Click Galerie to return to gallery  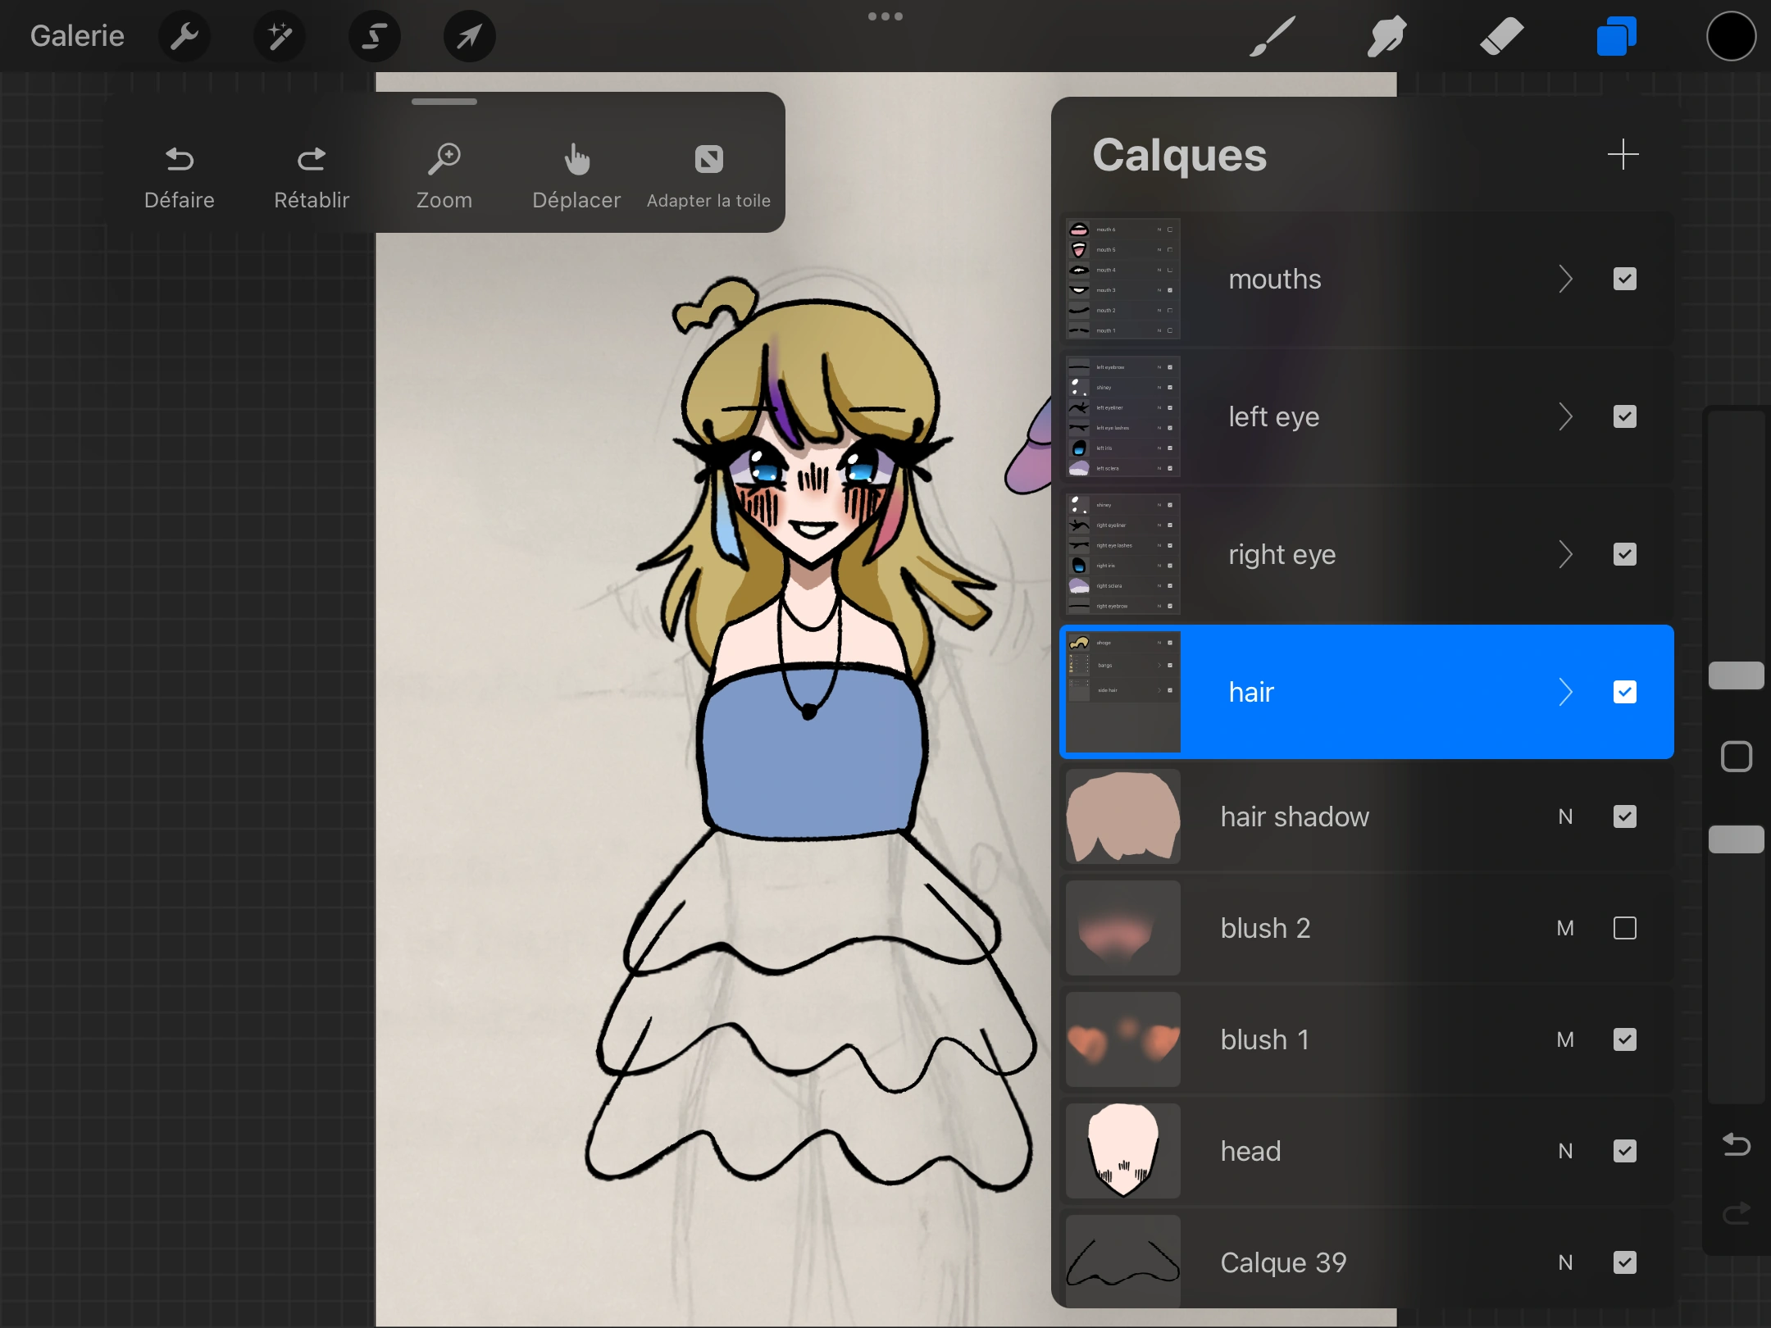point(76,36)
